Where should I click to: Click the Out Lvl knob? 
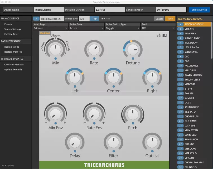[x=152, y=142]
